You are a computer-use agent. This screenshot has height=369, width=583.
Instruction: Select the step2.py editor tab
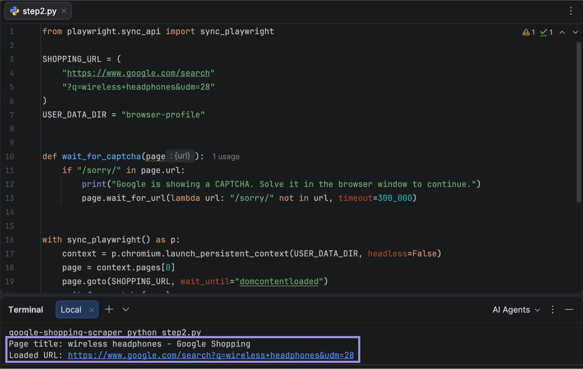tap(38, 11)
